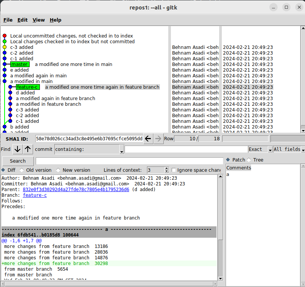Click the SHA1 ID input field
Image resolution: width=305 pixels, height=287 pixels.
[89, 139]
